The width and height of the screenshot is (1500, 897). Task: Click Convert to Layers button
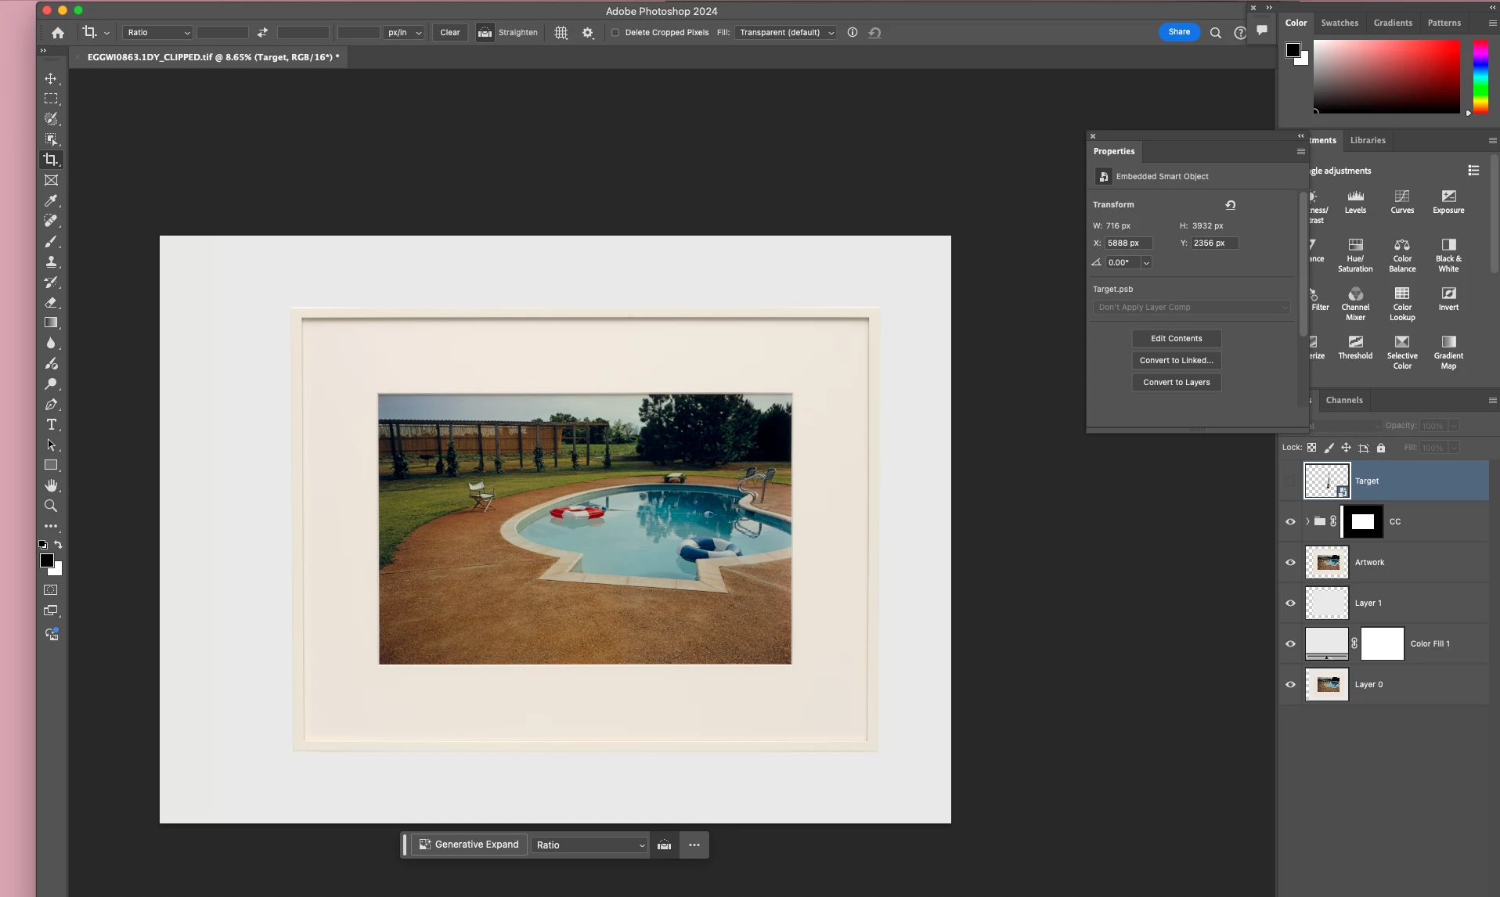pos(1176,383)
